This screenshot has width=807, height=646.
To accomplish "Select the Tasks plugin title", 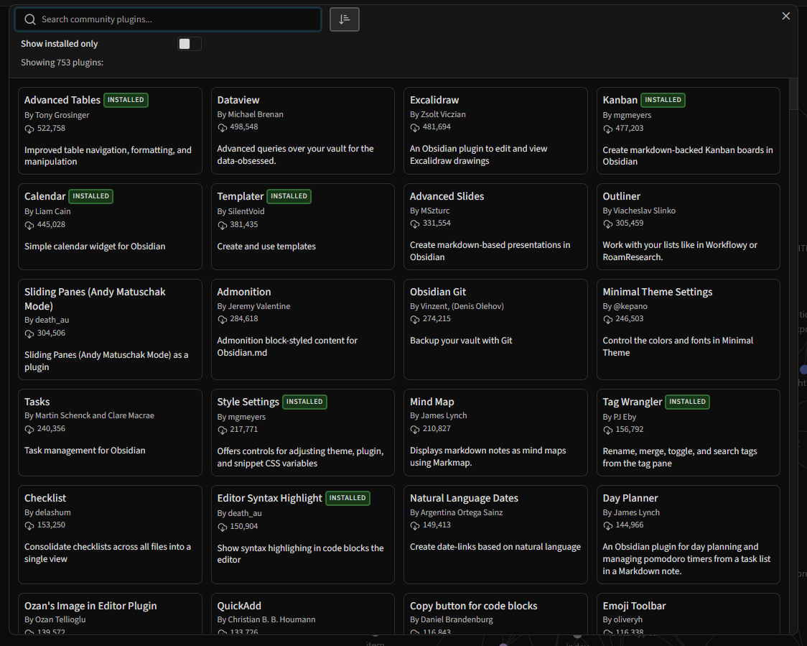I will tap(37, 402).
